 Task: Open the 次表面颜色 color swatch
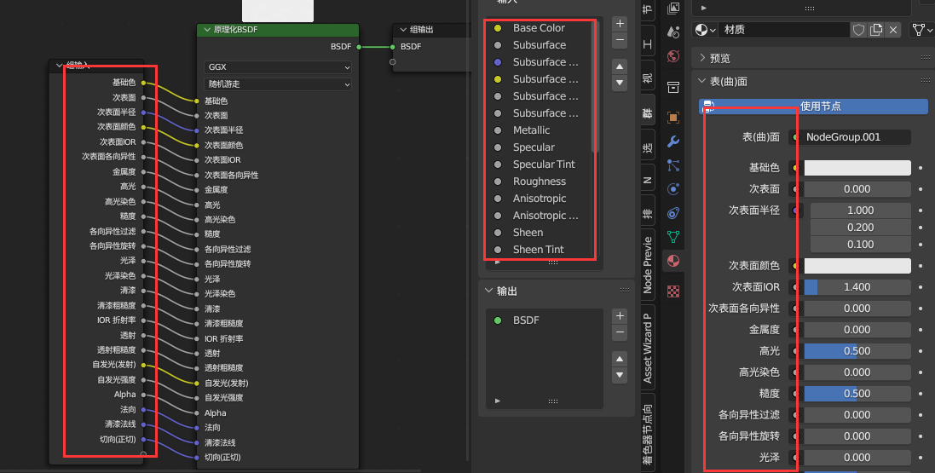pos(857,265)
